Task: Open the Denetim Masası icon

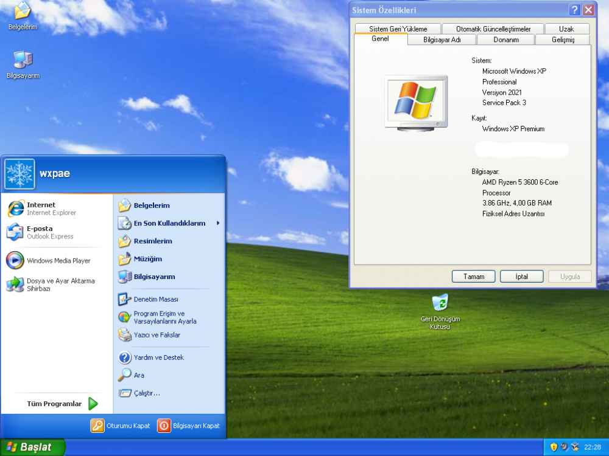Action: 125,299
